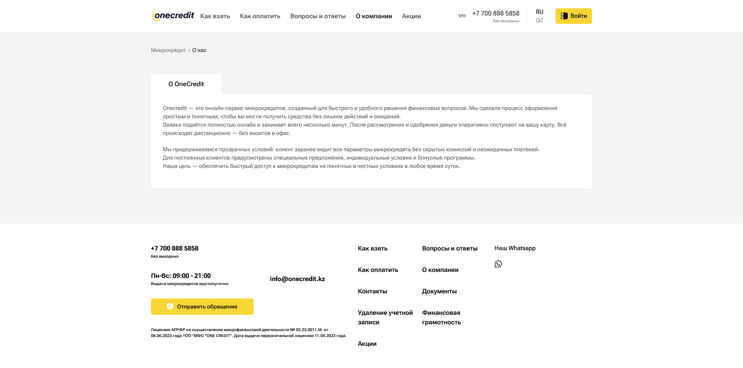The image size is (743, 368).
Task: Click the footer phone number +7 700 888 5858
Action: point(174,249)
